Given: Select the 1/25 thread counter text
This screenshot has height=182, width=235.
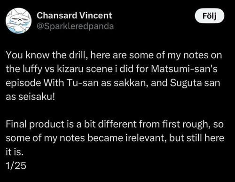Looking at the screenshot, I should click(16, 166).
